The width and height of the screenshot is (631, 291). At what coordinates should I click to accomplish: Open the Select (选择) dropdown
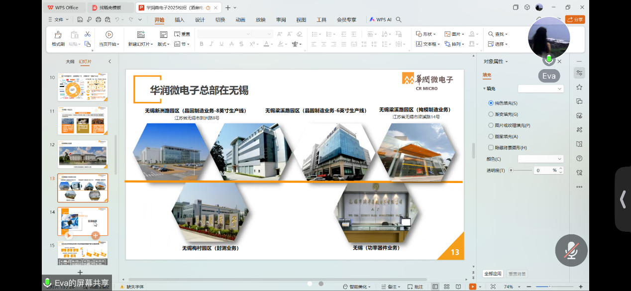[x=498, y=44]
